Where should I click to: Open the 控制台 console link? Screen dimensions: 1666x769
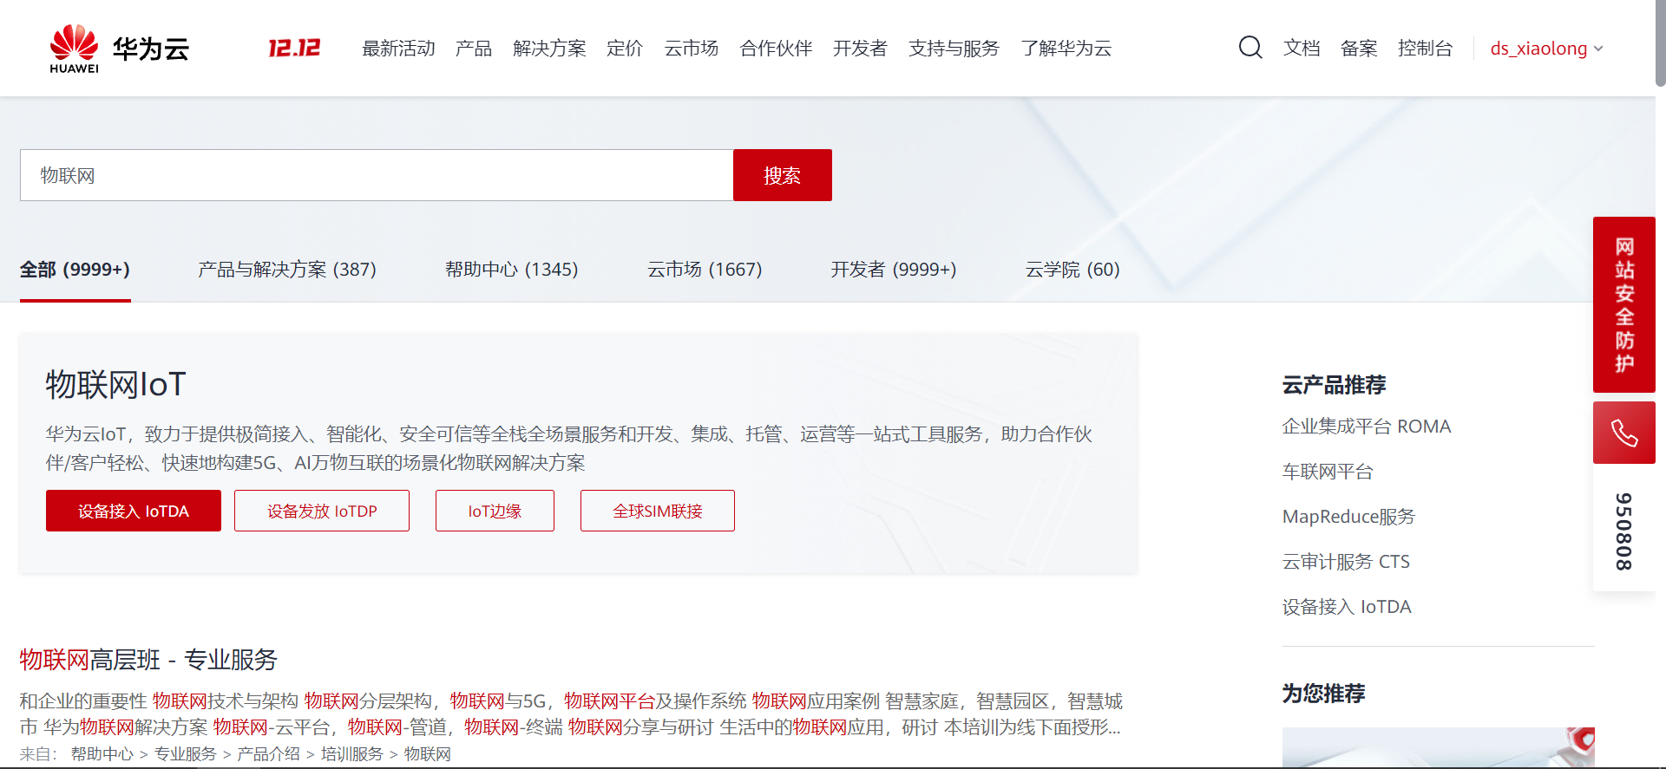click(1425, 49)
